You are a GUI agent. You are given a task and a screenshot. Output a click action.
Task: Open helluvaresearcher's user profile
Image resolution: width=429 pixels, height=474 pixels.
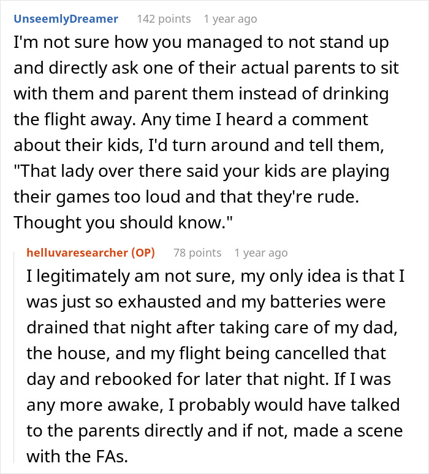pyautogui.click(x=77, y=253)
